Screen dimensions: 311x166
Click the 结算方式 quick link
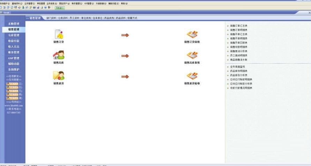pyautogui.click(x=132, y=18)
